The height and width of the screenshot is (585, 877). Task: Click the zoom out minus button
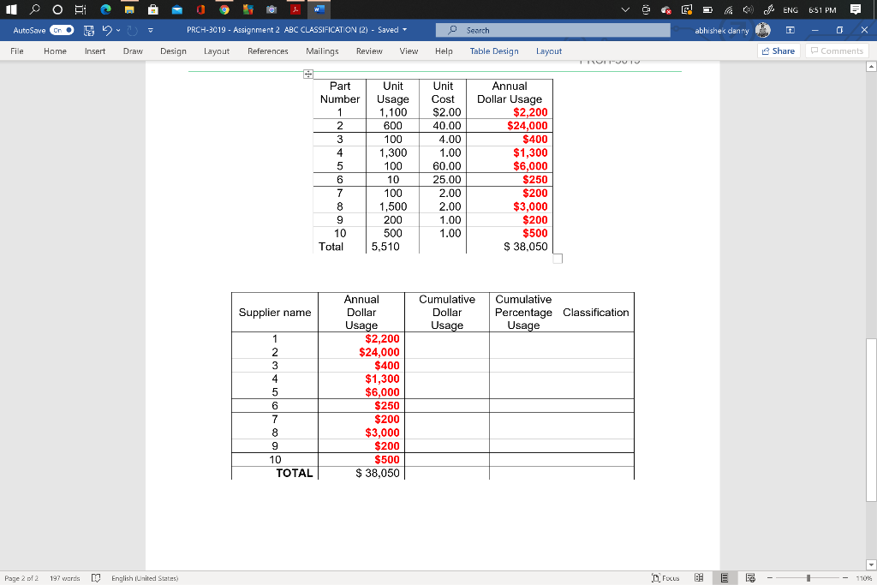click(770, 578)
